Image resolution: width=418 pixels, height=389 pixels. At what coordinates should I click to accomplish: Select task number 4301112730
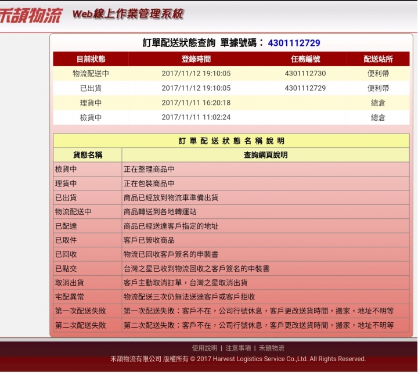tap(305, 74)
